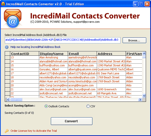The image size is (151, 136).
Task: Click vertical scrollbar up arrow in contacts grid
Action: point(144,53)
